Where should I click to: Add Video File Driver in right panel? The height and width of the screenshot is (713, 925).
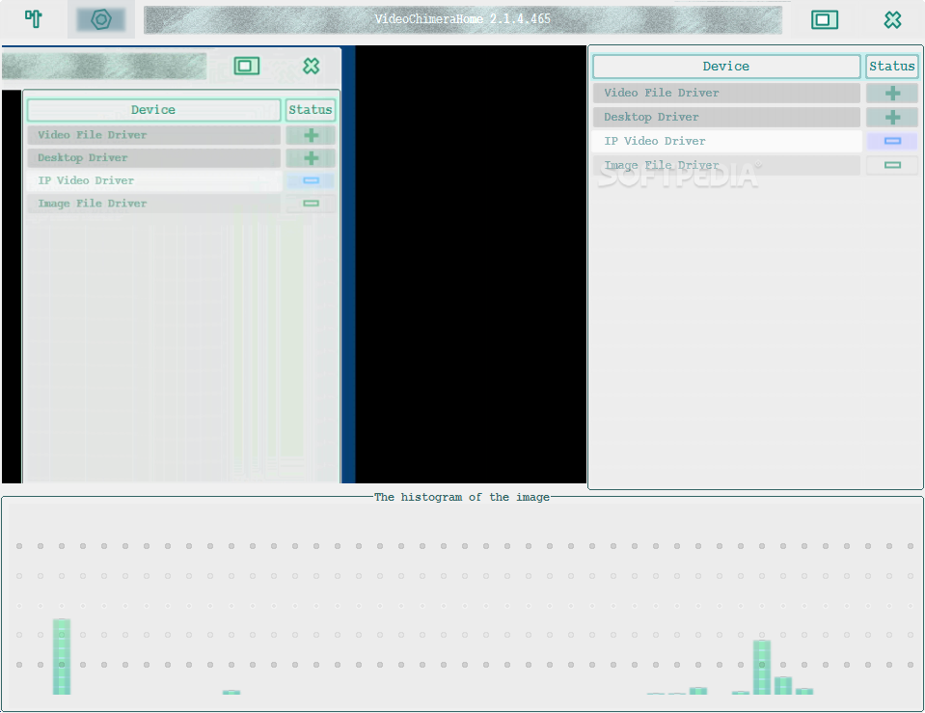[892, 93]
